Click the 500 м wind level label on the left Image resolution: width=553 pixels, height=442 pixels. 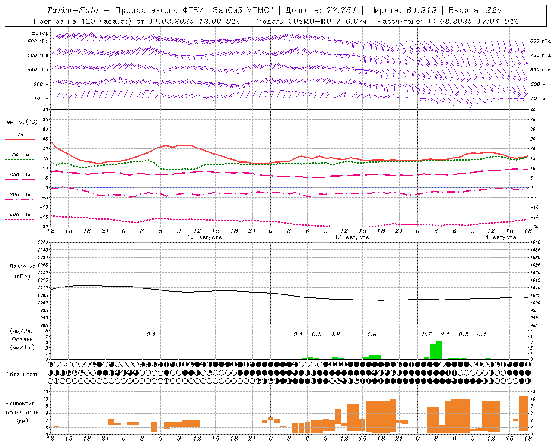(41, 84)
